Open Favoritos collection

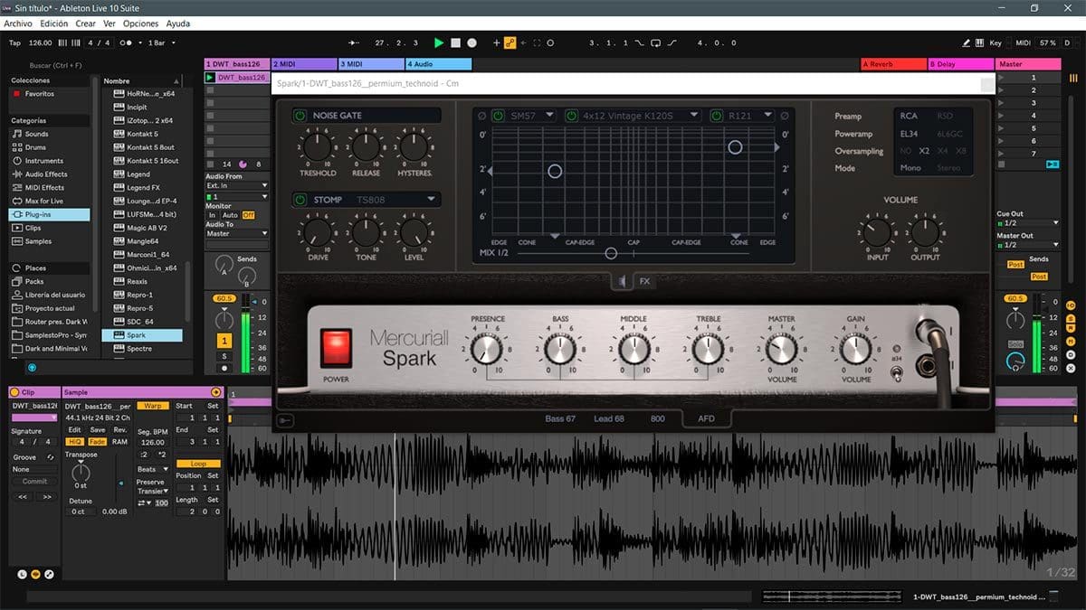[39, 94]
